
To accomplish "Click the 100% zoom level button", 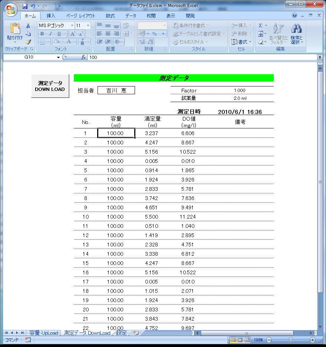I will (258, 340).
